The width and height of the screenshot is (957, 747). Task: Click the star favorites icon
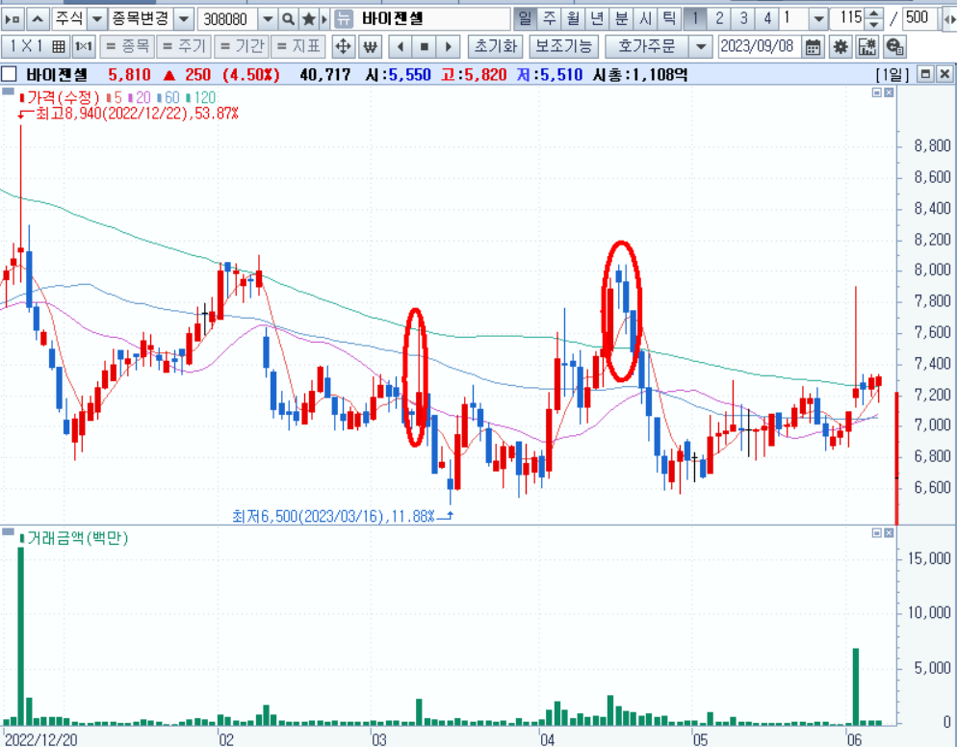pos(309,19)
